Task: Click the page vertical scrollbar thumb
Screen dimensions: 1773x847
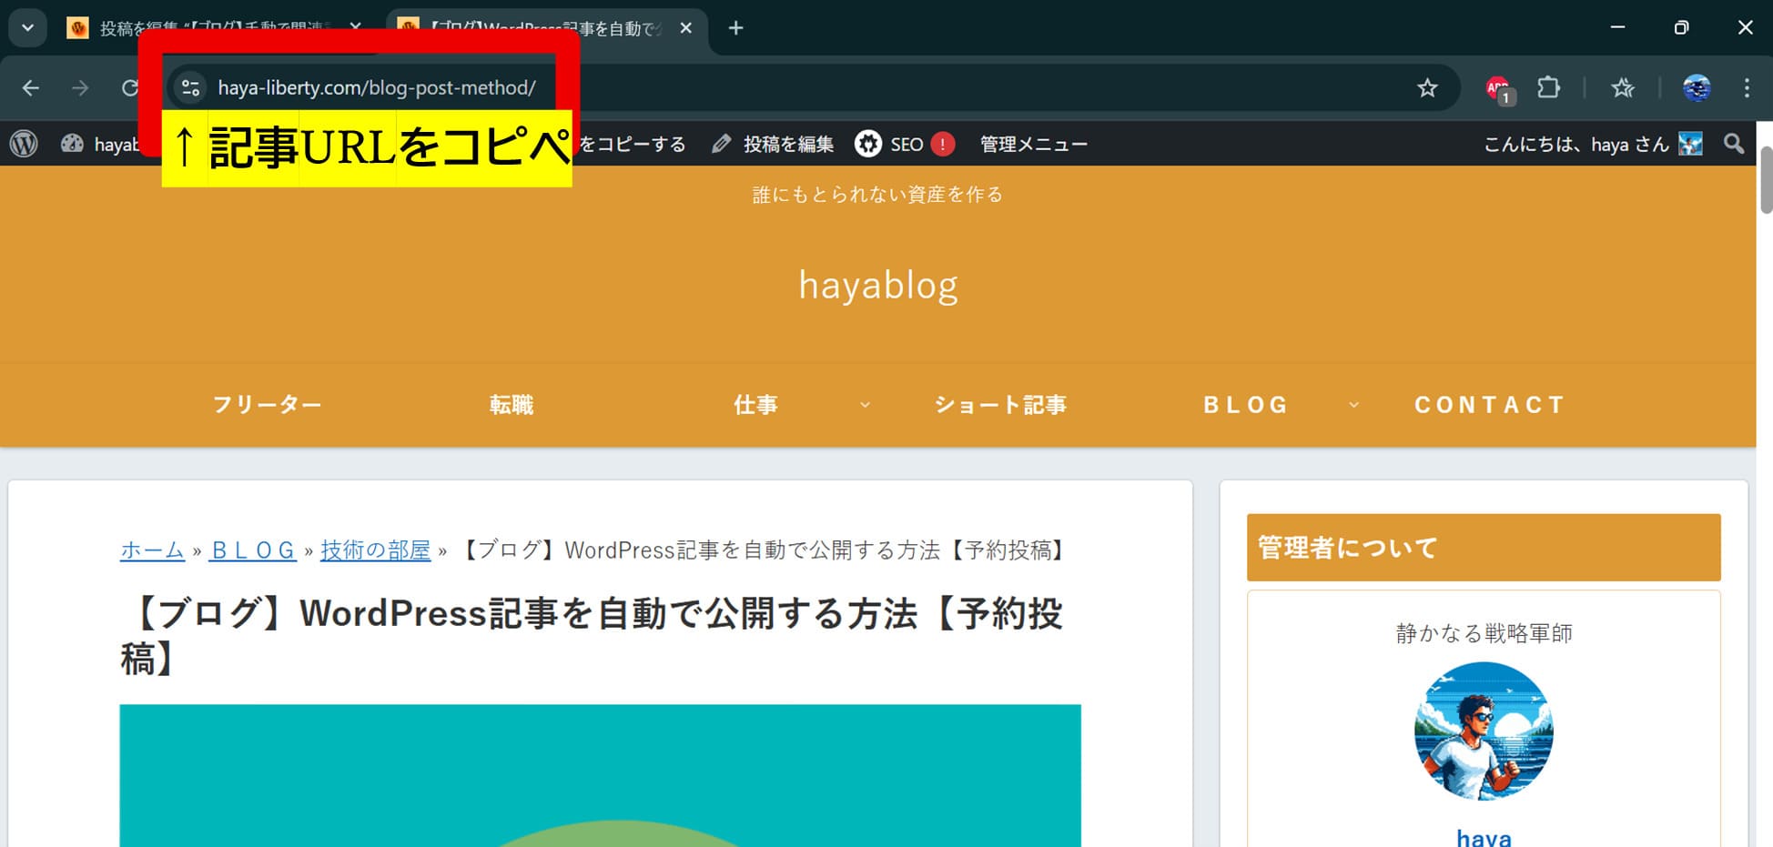Action: pyautogui.click(x=1766, y=179)
